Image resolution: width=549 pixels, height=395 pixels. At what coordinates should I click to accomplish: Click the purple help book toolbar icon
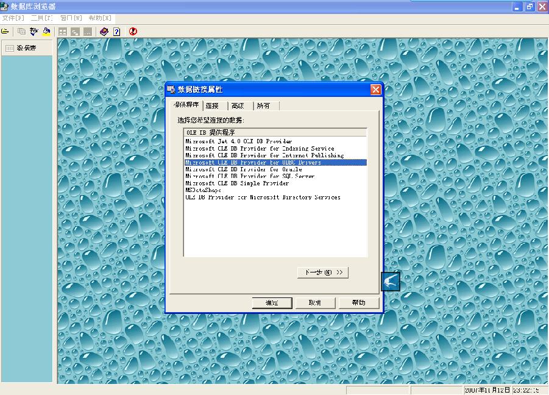[104, 31]
